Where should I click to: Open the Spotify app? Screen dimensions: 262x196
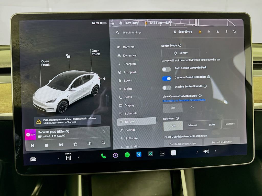(x=127, y=154)
